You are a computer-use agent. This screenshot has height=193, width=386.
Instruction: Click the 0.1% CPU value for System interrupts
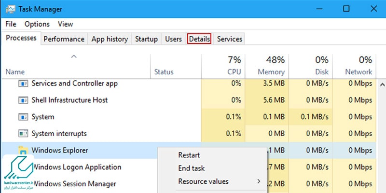click(234, 134)
